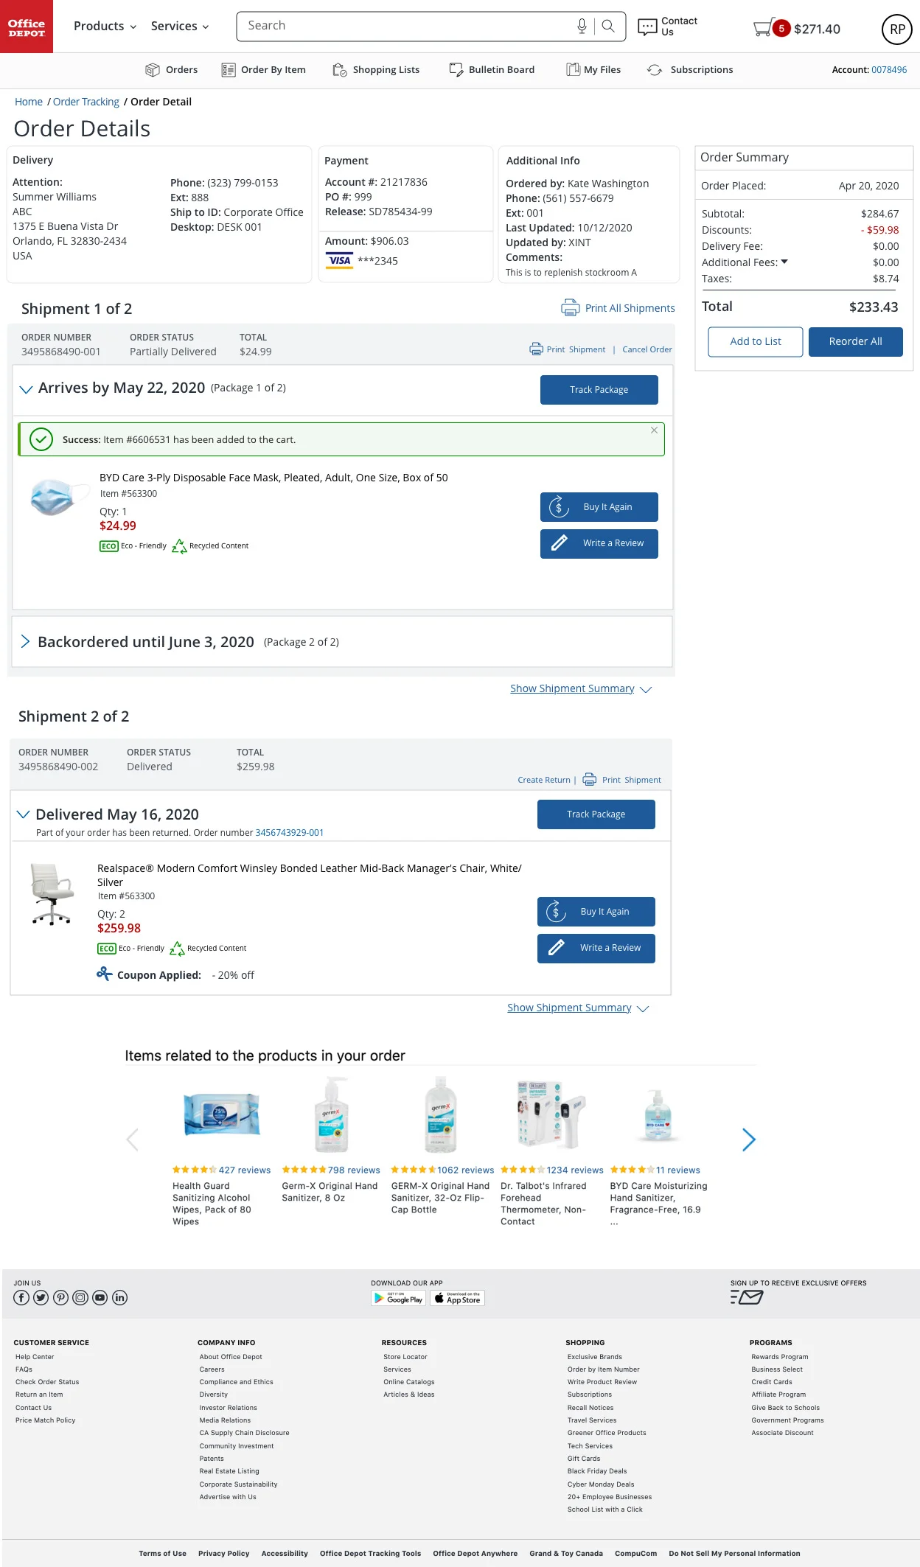The height and width of the screenshot is (1567, 920).
Task: Open the RP account avatar
Action: (897, 29)
